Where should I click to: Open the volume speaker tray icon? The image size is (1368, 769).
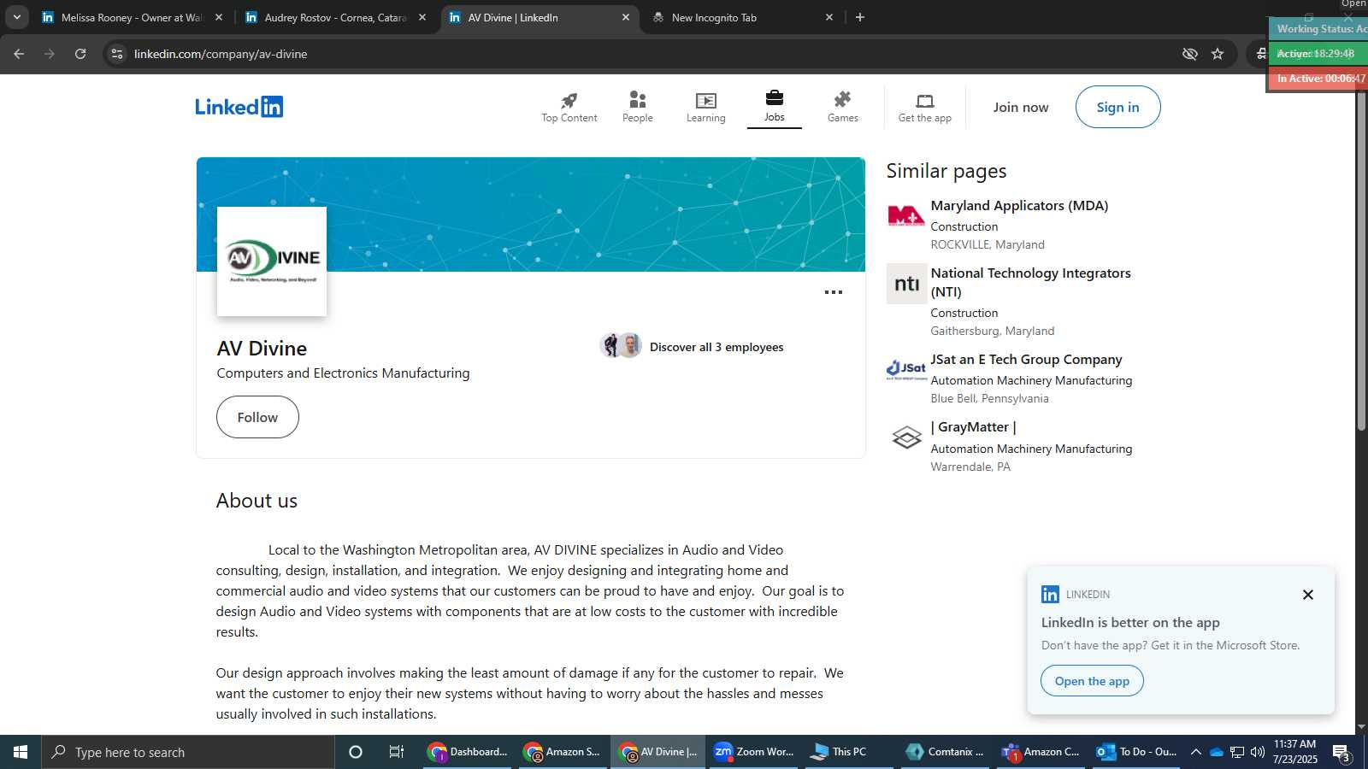click(1257, 752)
